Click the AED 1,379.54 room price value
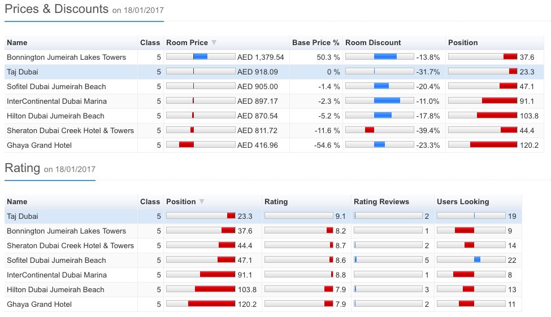The height and width of the screenshot is (317, 551). click(x=261, y=57)
